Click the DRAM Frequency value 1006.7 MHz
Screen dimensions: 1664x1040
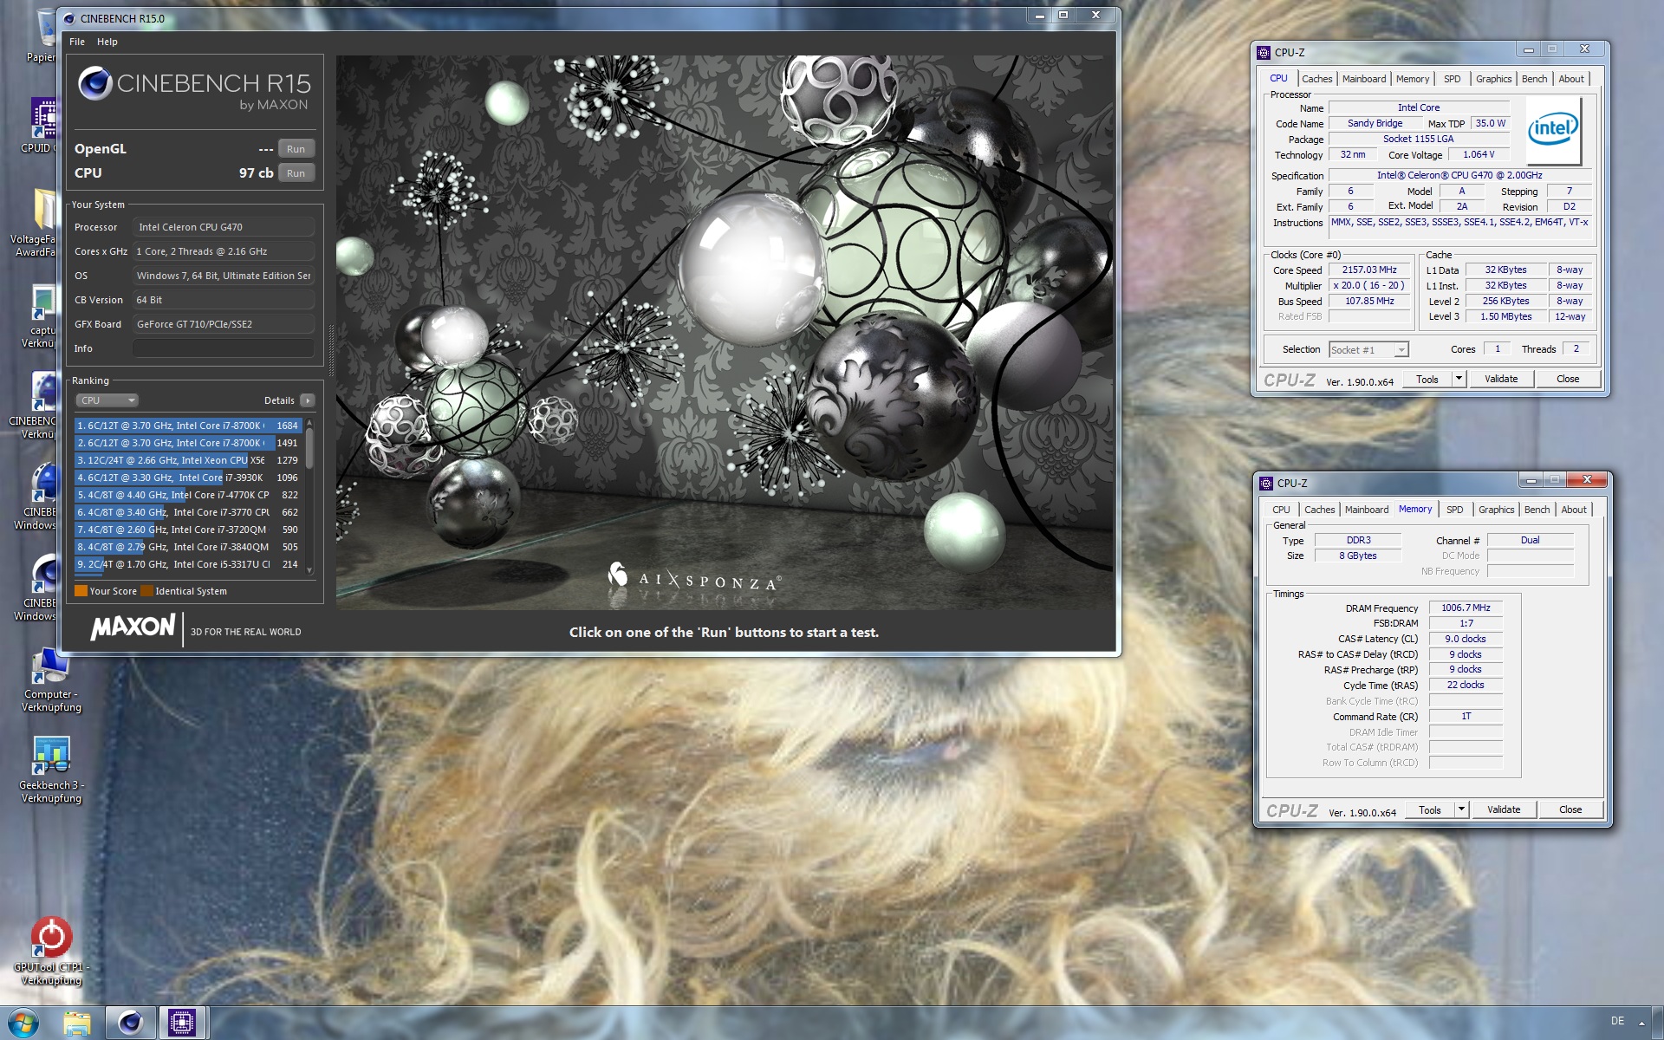(x=1466, y=608)
